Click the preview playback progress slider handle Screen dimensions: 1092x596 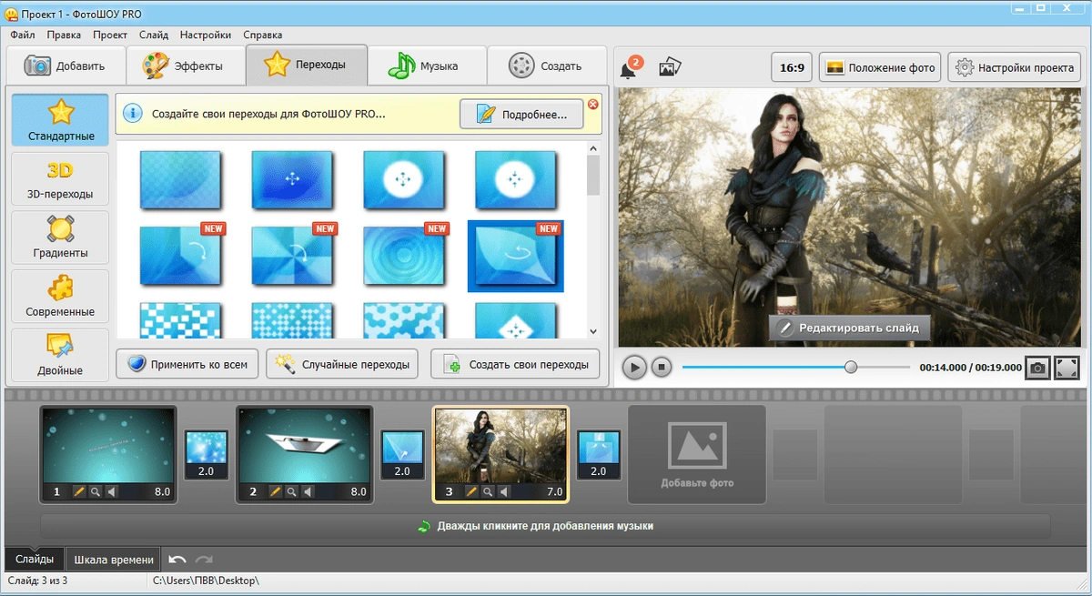[x=851, y=368]
